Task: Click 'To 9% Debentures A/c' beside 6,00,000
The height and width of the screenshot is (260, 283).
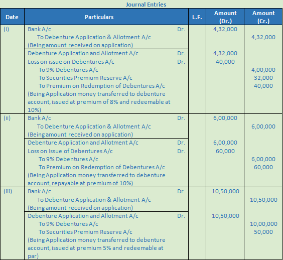Action: (x=68, y=159)
